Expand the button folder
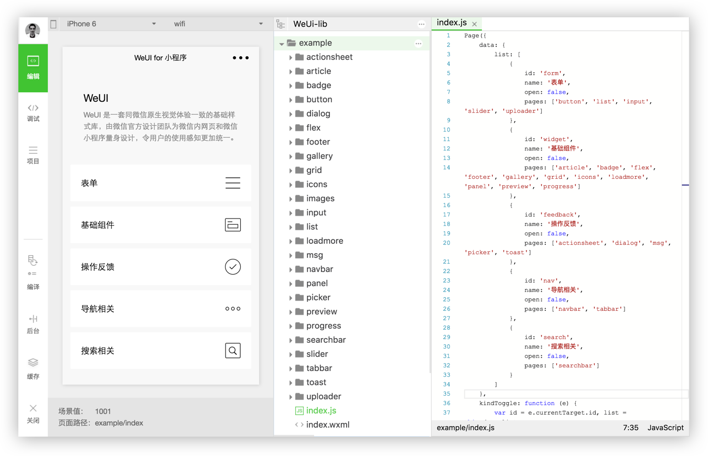708x456 pixels. pyautogui.click(x=291, y=100)
